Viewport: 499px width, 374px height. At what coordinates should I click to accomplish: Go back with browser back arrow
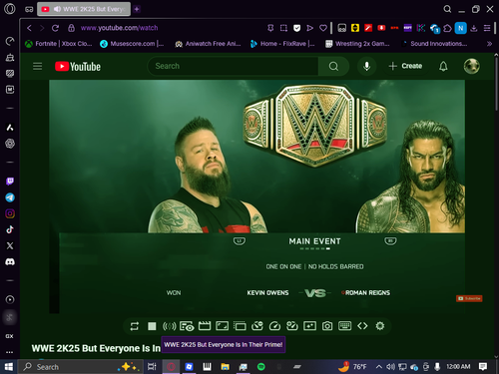(29, 28)
